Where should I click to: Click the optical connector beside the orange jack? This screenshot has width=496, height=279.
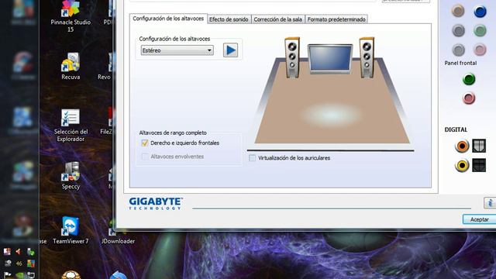click(479, 146)
